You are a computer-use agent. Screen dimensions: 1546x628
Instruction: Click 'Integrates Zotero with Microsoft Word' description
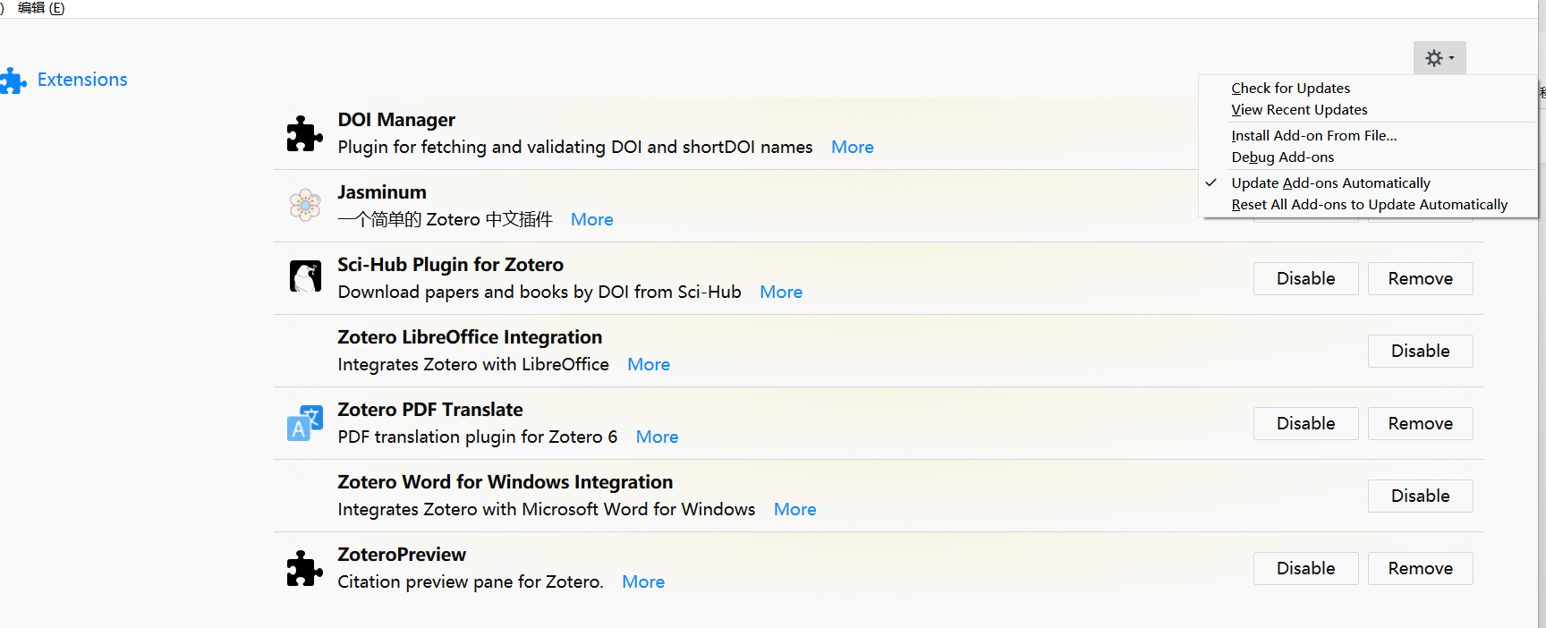tap(547, 509)
